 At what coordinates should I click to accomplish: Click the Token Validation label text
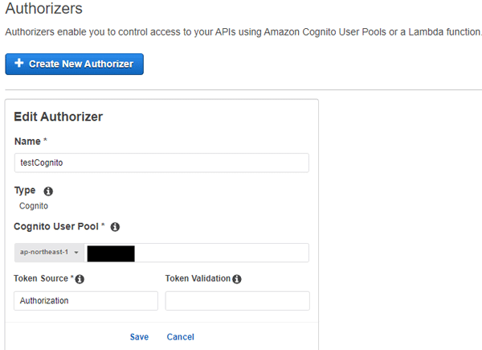click(198, 278)
